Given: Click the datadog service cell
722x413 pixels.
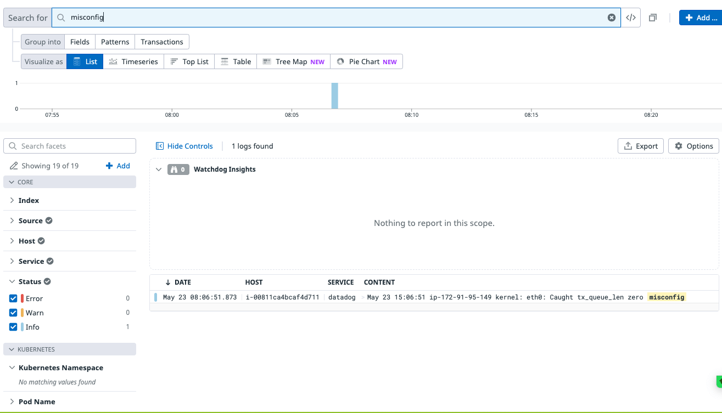Looking at the screenshot, I should tap(342, 297).
